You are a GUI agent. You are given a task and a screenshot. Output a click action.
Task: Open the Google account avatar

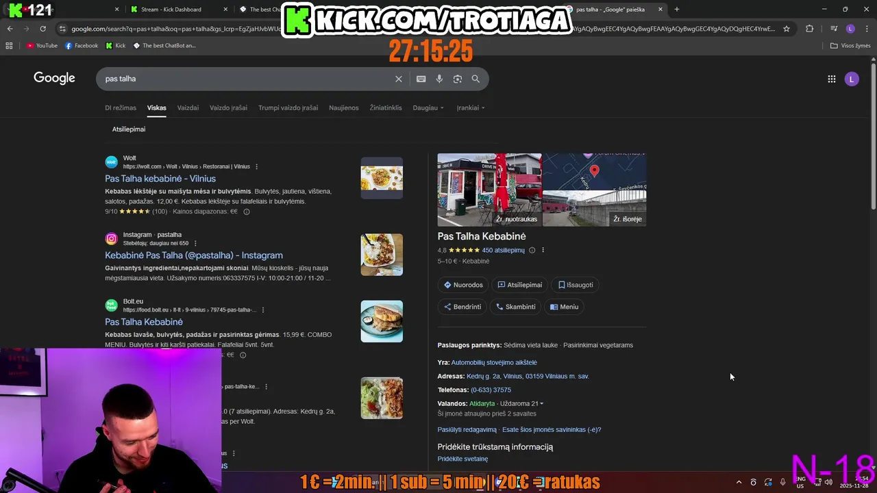click(x=852, y=79)
